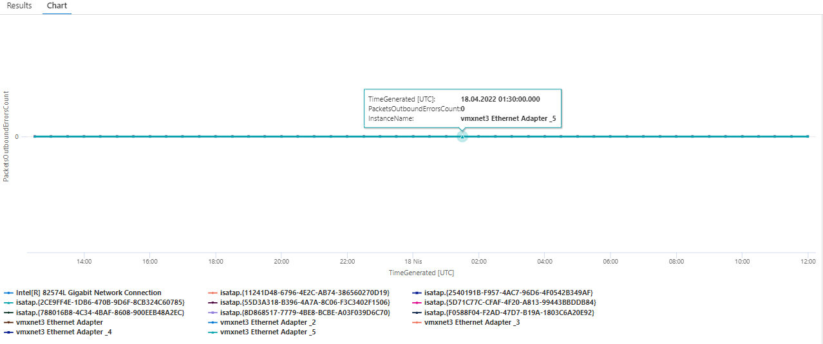Click the 18 Nis x-axis date label
823x344 pixels.
[x=413, y=262]
